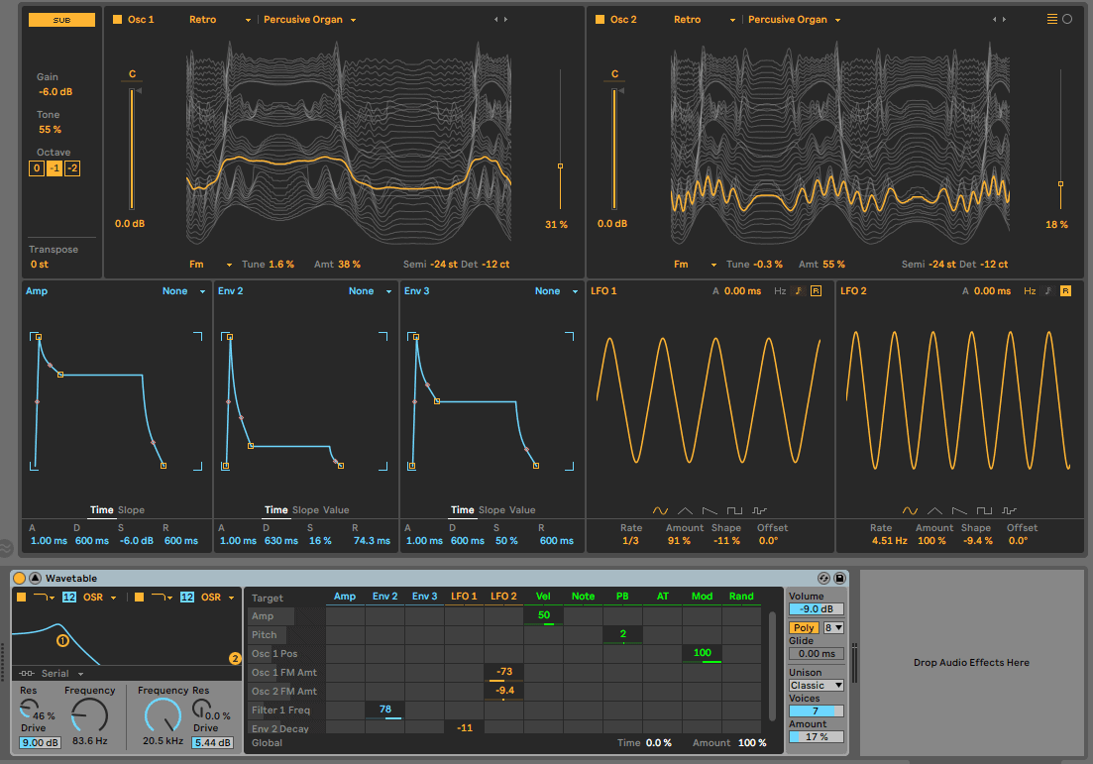
Task: Select the sine wave shape for LFO 2
Action: (909, 509)
